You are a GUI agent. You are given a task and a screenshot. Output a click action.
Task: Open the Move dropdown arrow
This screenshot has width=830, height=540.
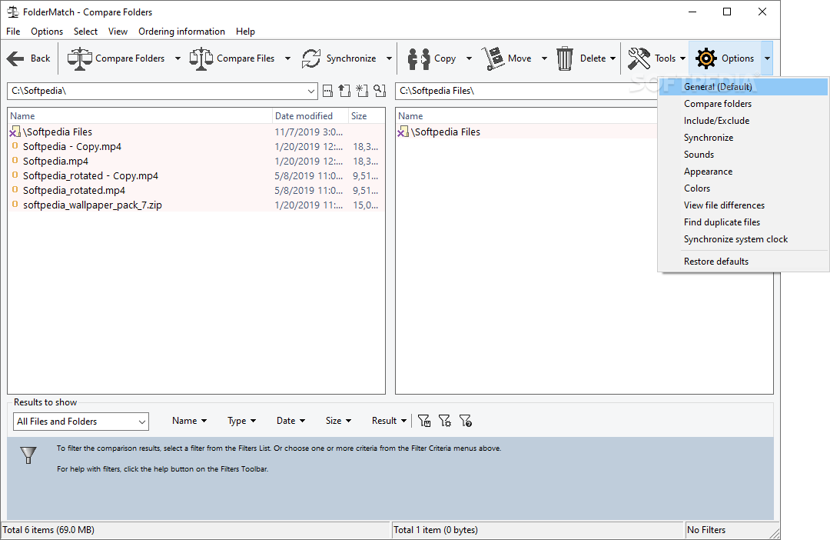pos(544,58)
